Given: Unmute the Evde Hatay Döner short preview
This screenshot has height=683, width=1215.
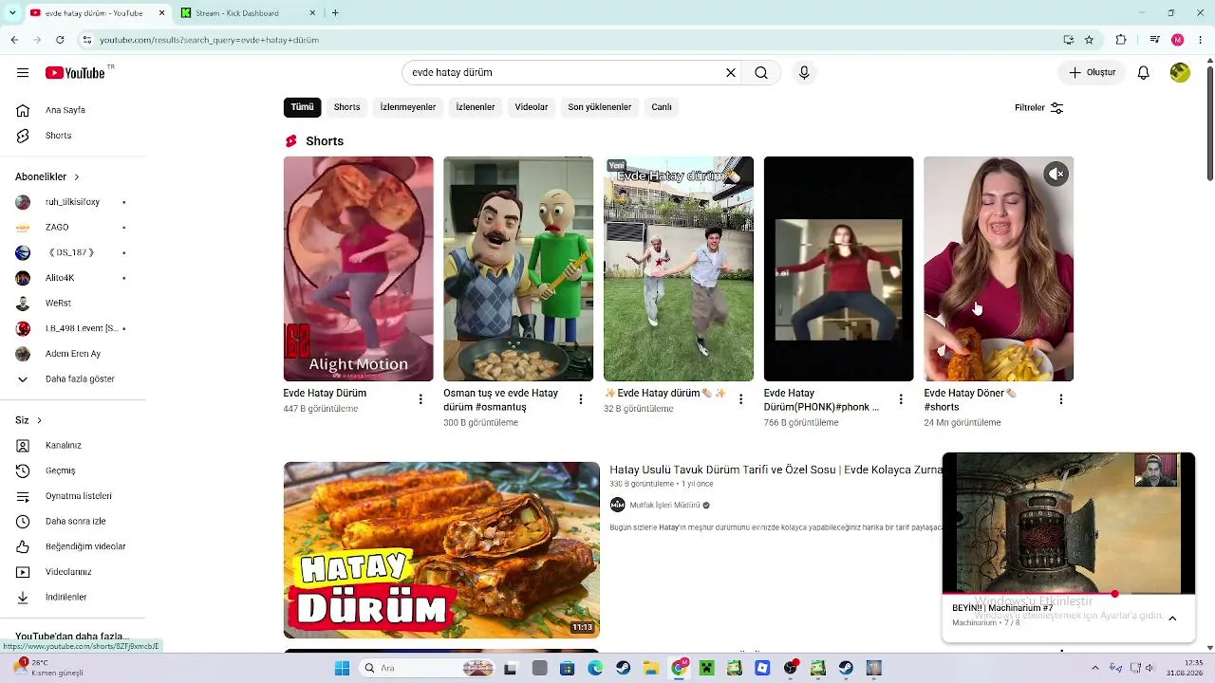Looking at the screenshot, I should 1056,174.
